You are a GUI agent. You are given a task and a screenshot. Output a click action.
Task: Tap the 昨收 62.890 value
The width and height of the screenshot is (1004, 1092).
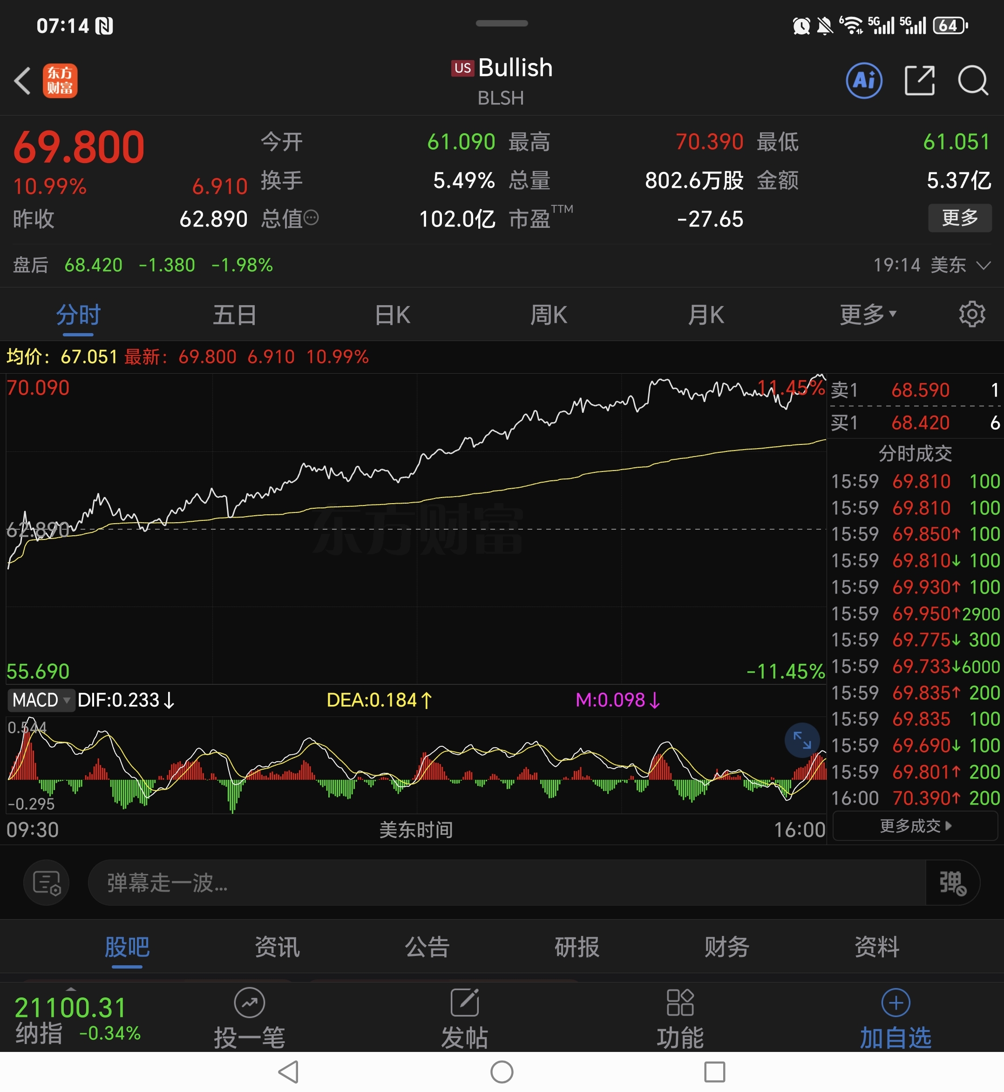[x=213, y=219]
